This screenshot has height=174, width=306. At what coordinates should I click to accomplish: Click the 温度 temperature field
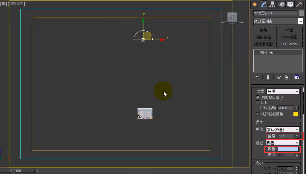pyautogui.click(x=286, y=155)
